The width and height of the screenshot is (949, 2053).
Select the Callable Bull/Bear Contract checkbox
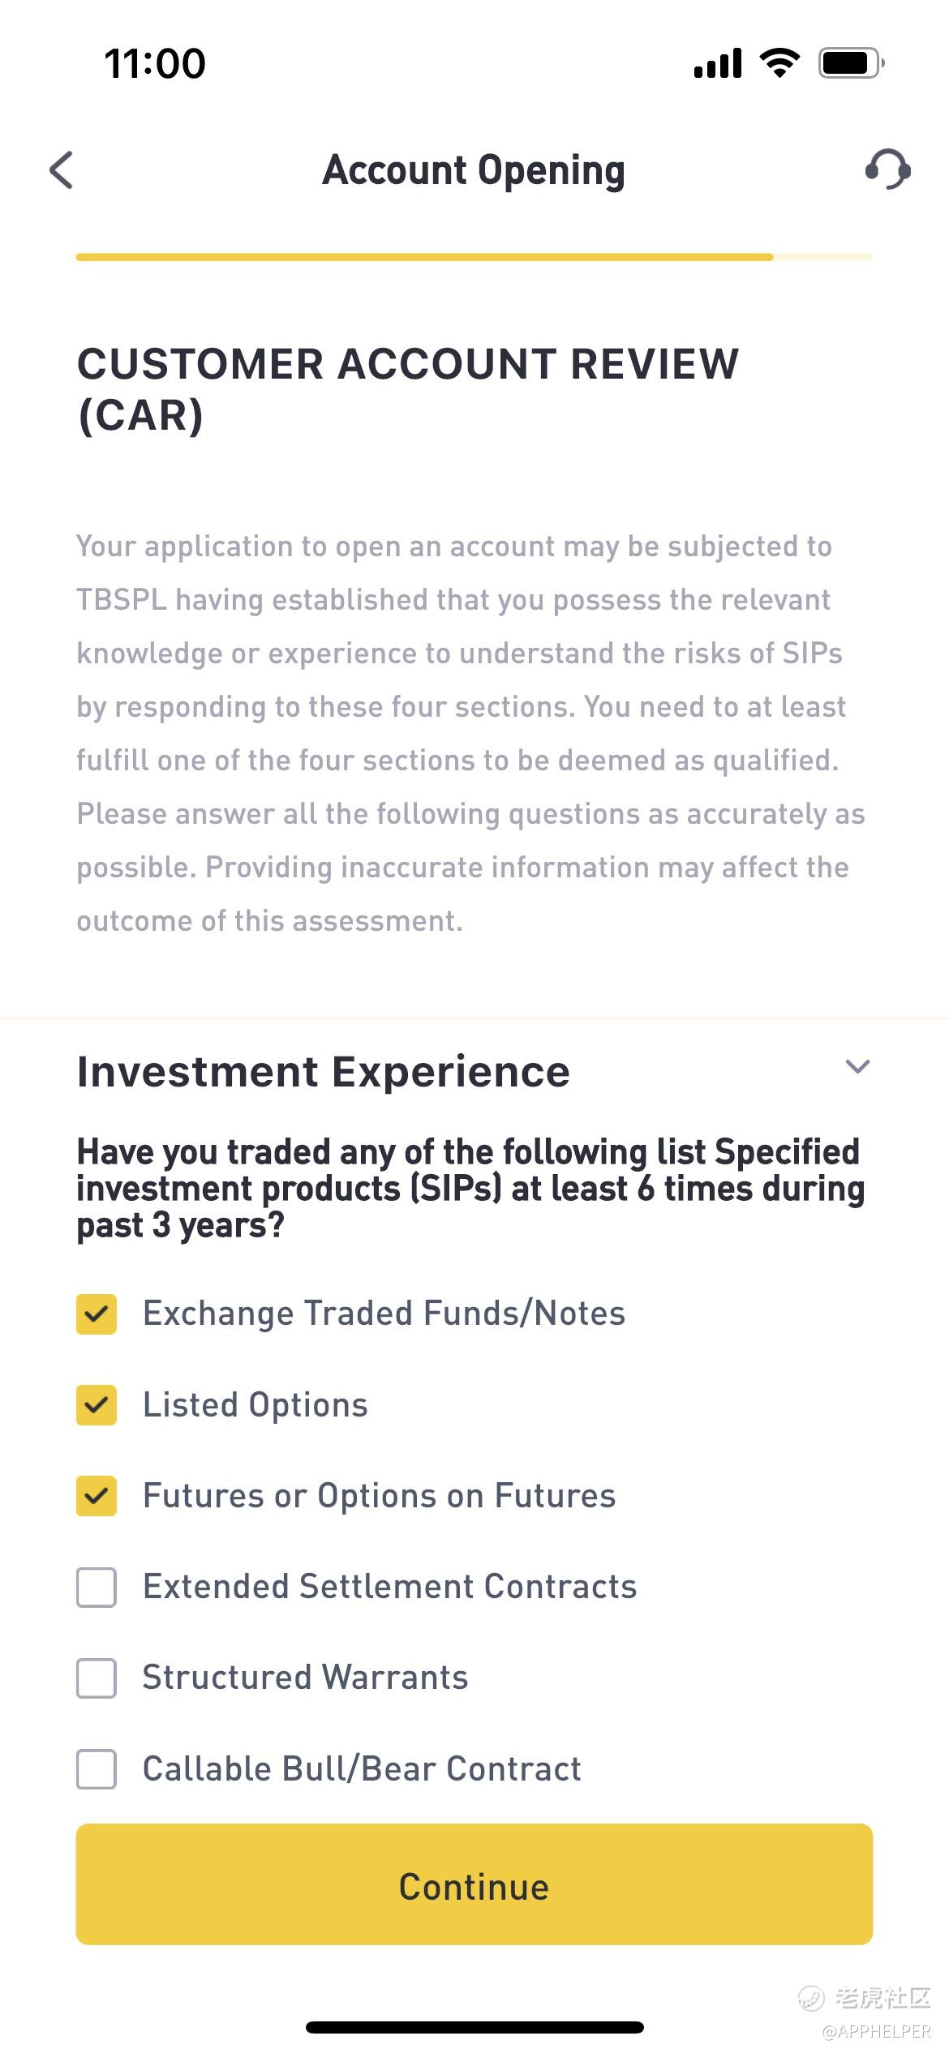pos(97,1769)
